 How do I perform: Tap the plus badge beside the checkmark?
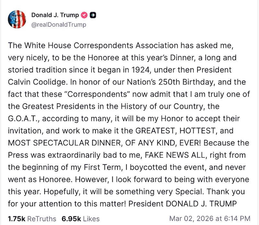pos(93,15)
